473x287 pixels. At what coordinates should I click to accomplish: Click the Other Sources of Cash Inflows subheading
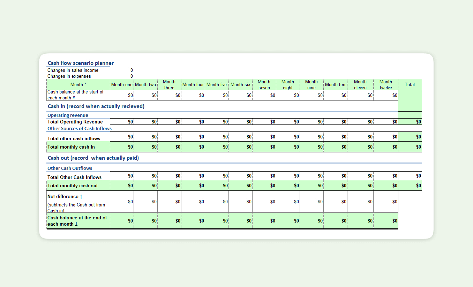click(80, 129)
